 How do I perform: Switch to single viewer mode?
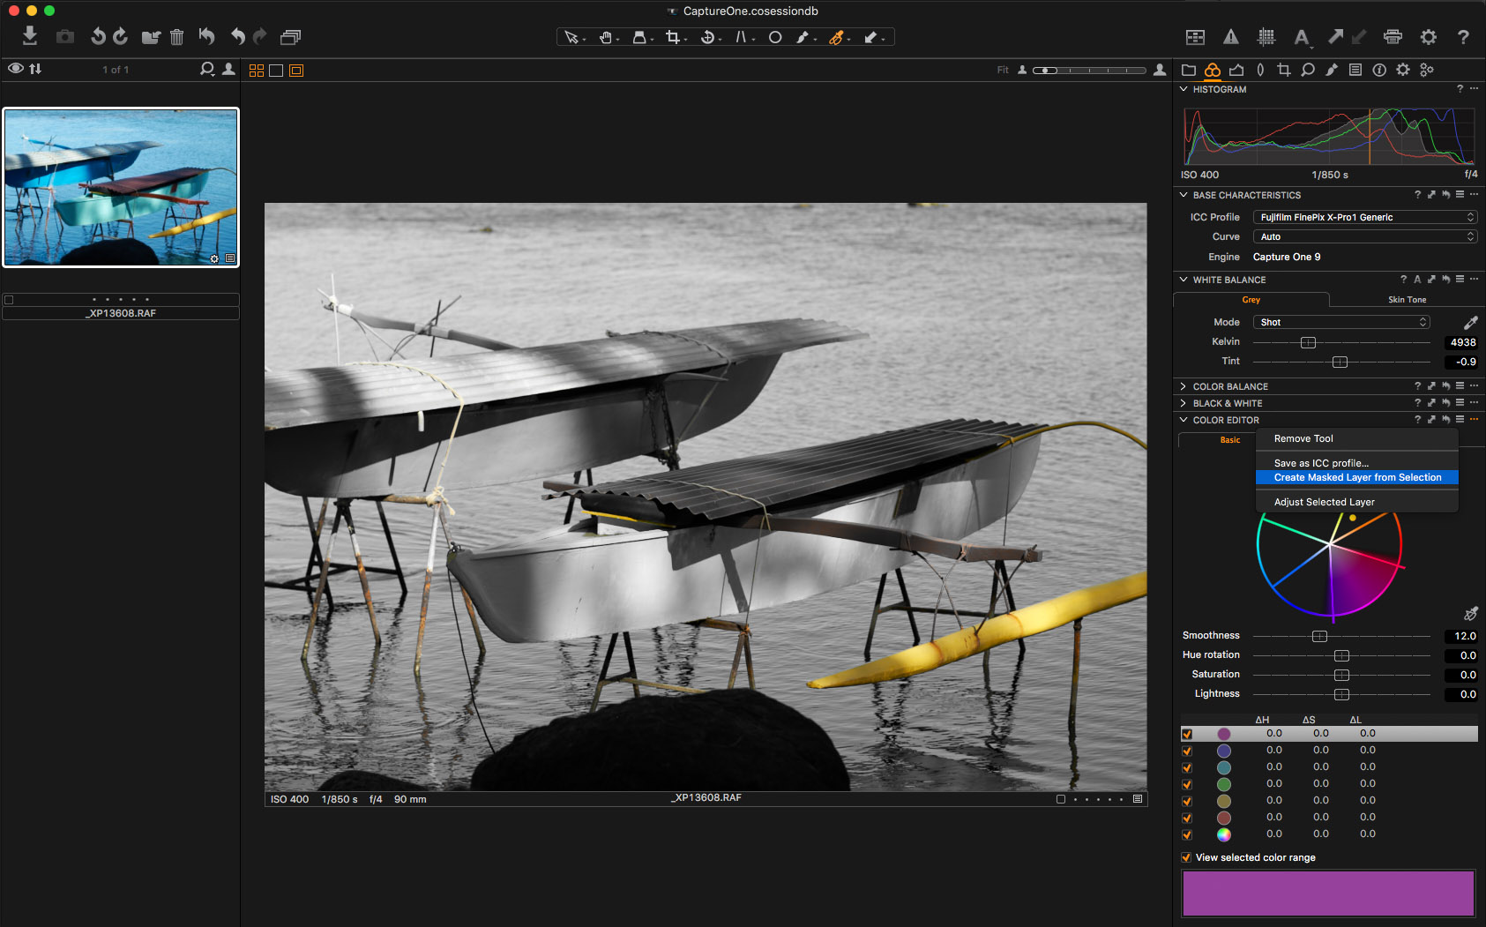pos(276,71)
